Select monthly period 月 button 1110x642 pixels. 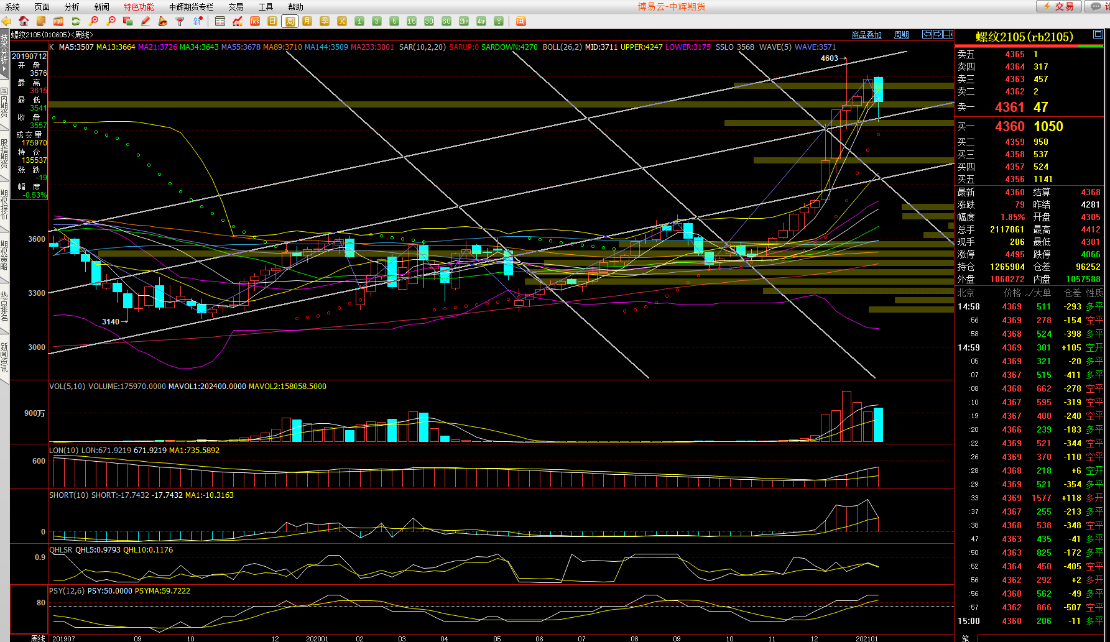tap(307, 21)
